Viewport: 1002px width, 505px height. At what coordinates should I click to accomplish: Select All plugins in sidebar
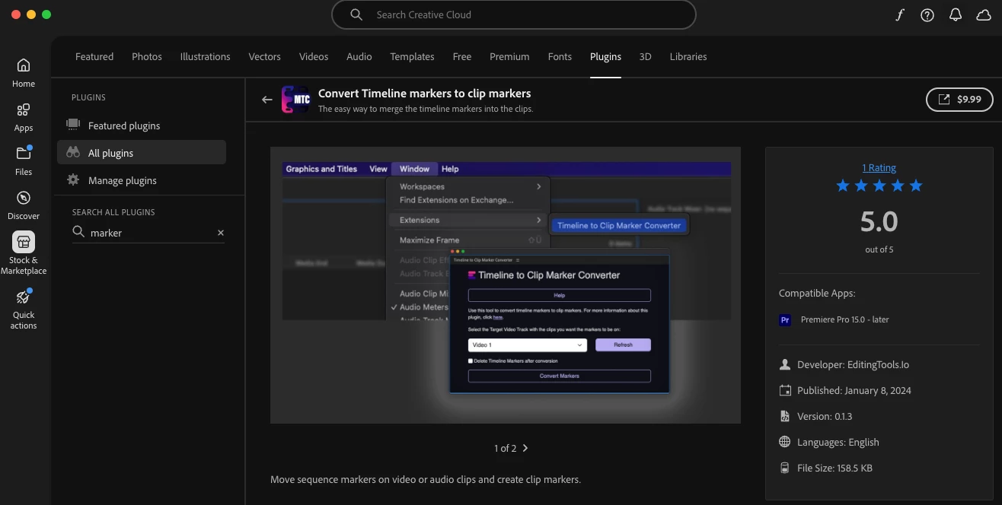[142, 152]
